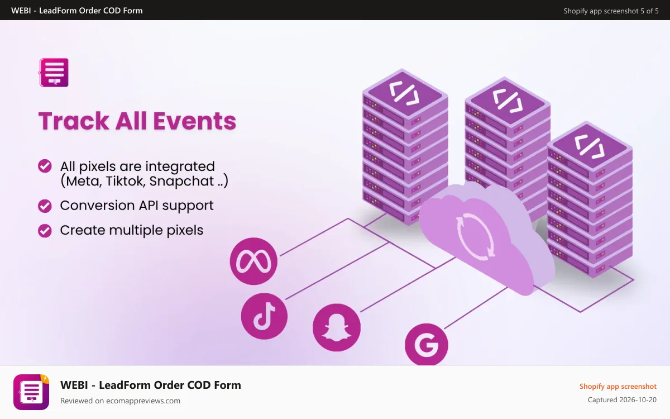The width and height of the screenshot is (670, 419).
Task: Click the TikTok logo circle icon
Action: point(264,316)
